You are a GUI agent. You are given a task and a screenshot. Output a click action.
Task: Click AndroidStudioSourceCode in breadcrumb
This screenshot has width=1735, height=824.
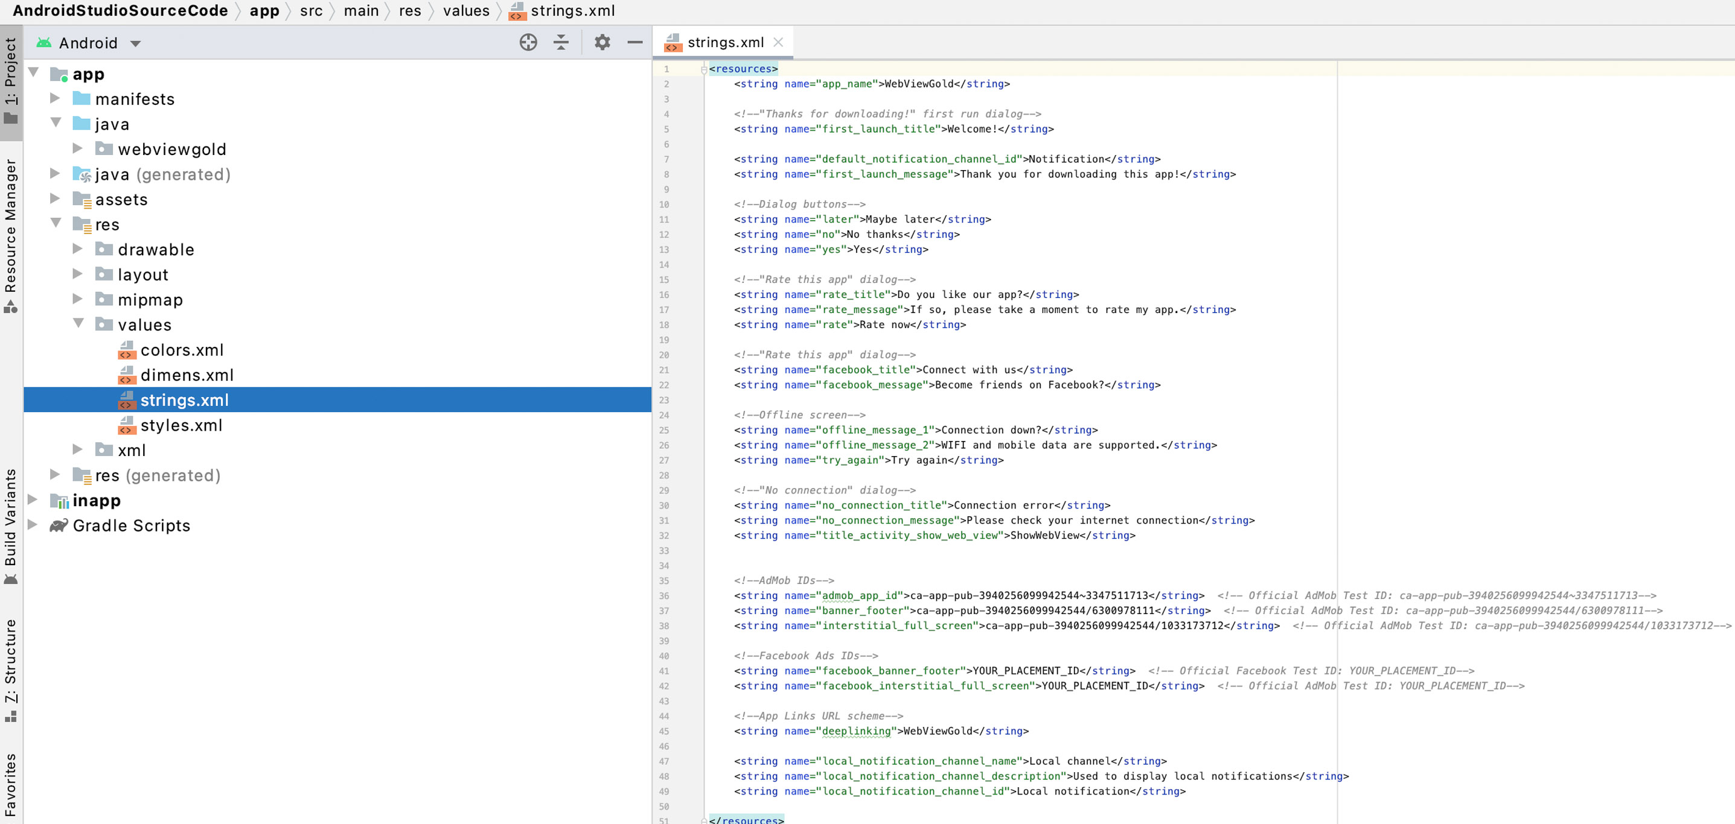coord(120,11)
